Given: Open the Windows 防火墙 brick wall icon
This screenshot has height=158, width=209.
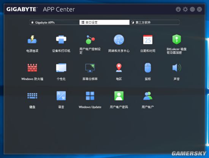Looking at the screenshot, I should click(x=32, y=68).
